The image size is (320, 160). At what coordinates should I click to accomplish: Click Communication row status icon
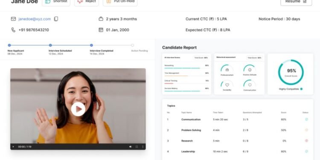[306, 119]
